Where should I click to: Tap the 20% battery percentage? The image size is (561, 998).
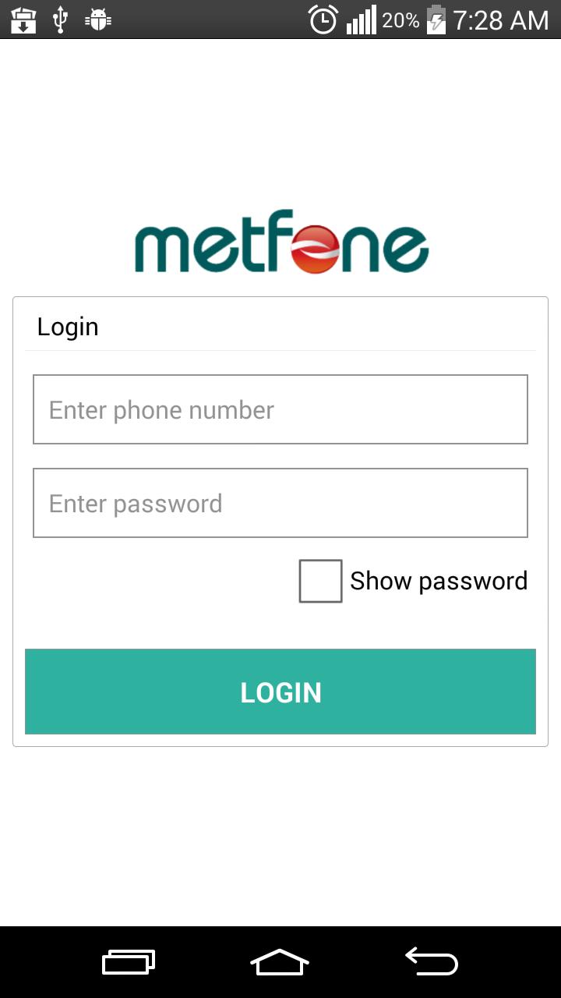point(400,20)
